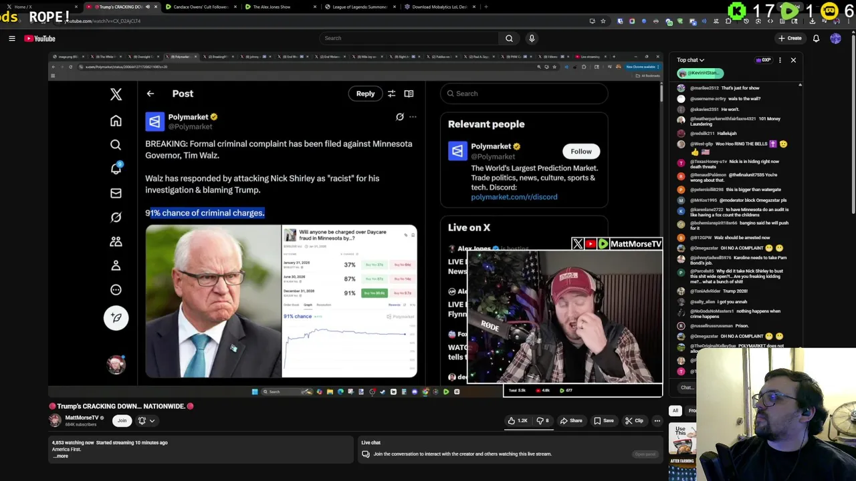Focus the YouTube search input field
This screenshot has width=856, height=481.
tap(409, 38)
